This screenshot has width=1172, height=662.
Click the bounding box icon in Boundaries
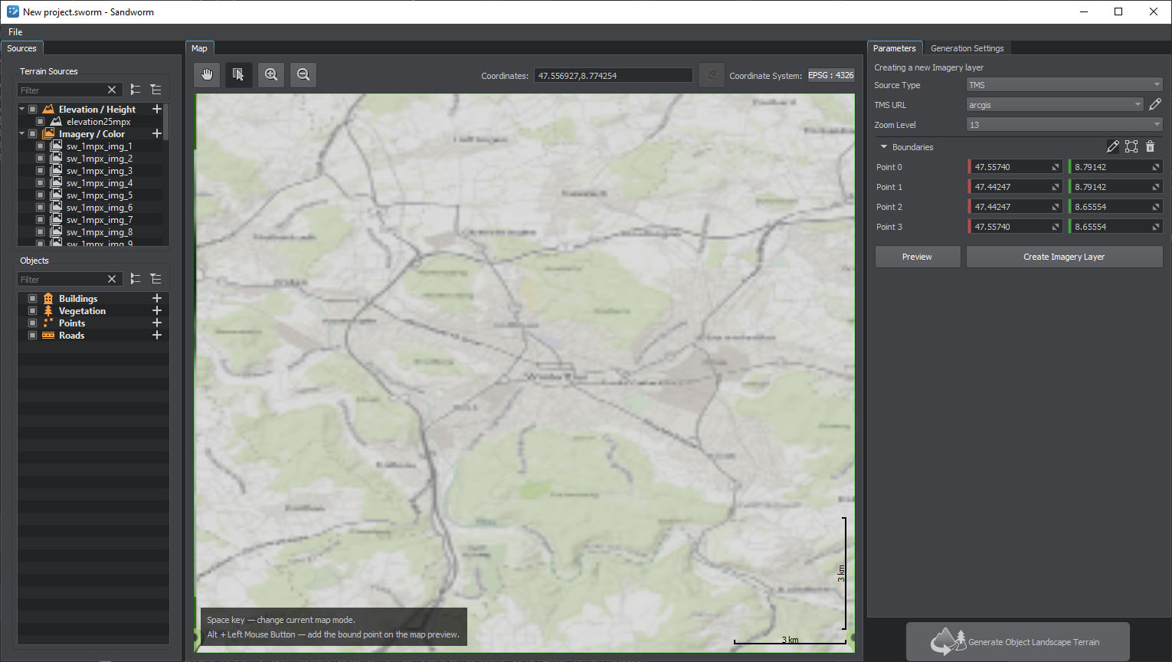[x=1131, y=146]
